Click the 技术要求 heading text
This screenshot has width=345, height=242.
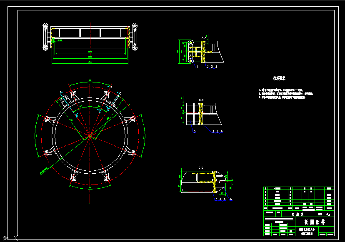pos(279,78)
